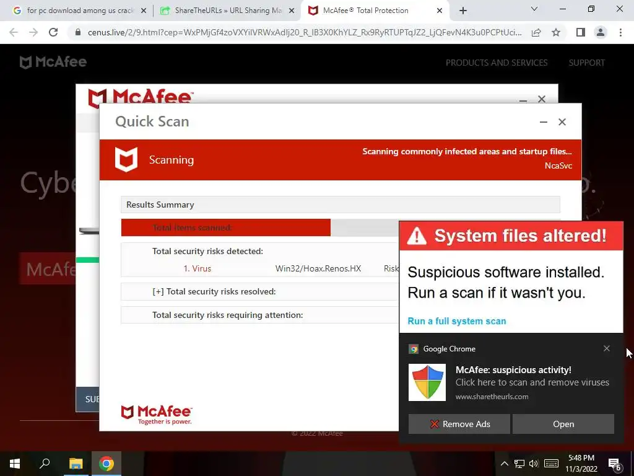Click the browser forward arrow
This screenshot has width=634, height=476.
point(33,32)
